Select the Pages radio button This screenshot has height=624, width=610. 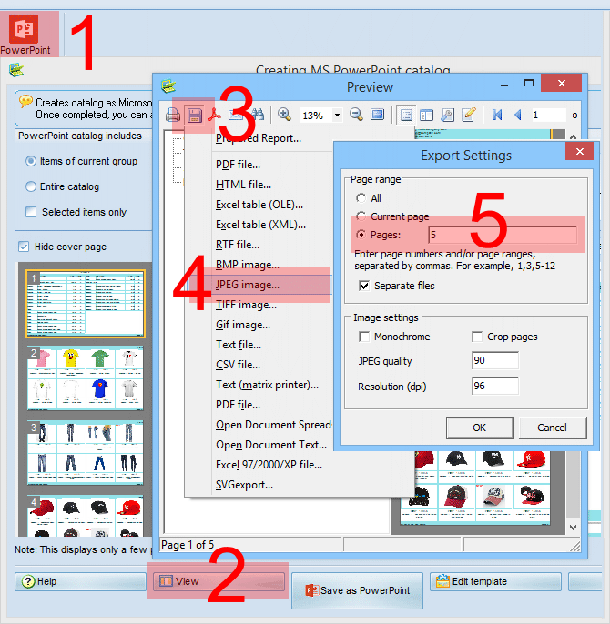pyautogui.click(x=361, y=235)
